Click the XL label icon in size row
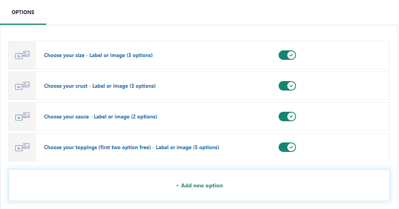 [19, 56]
